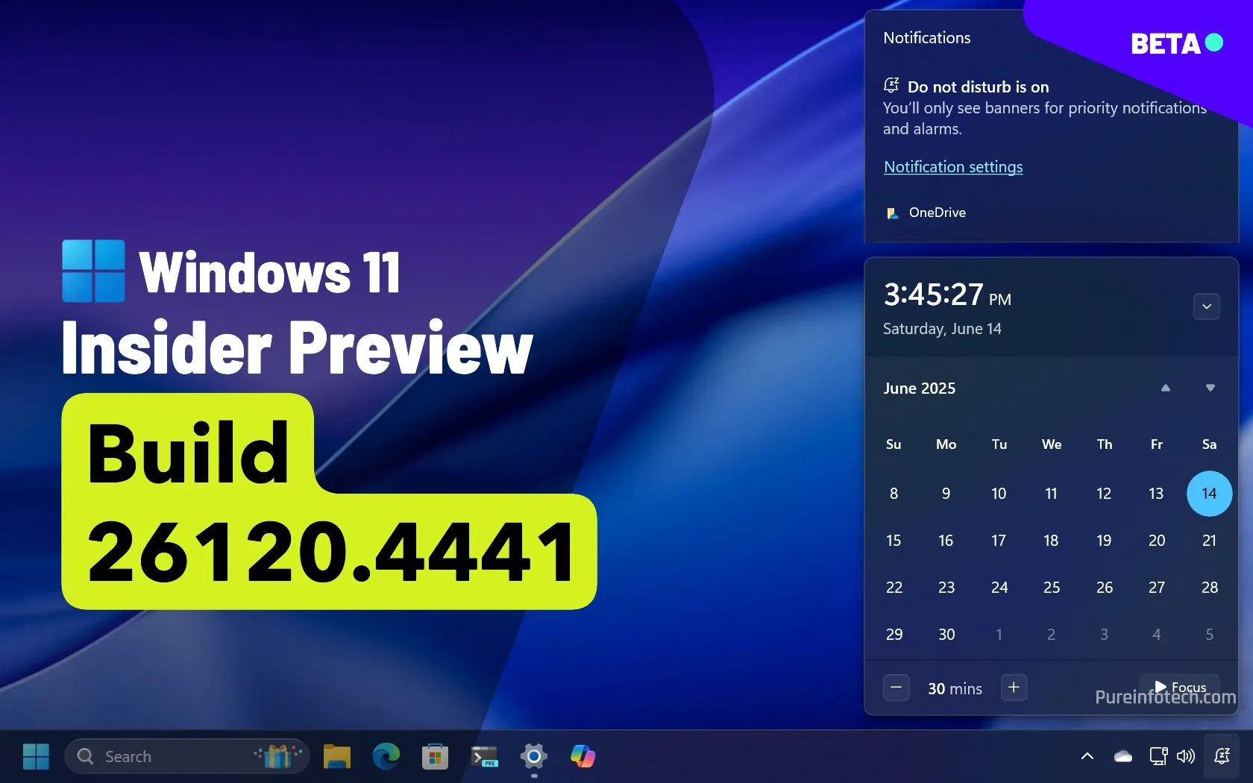Viewport: 1253px width, 783px height.
Task: Click the 3:45:27 PM clock text
Action: 947,295
